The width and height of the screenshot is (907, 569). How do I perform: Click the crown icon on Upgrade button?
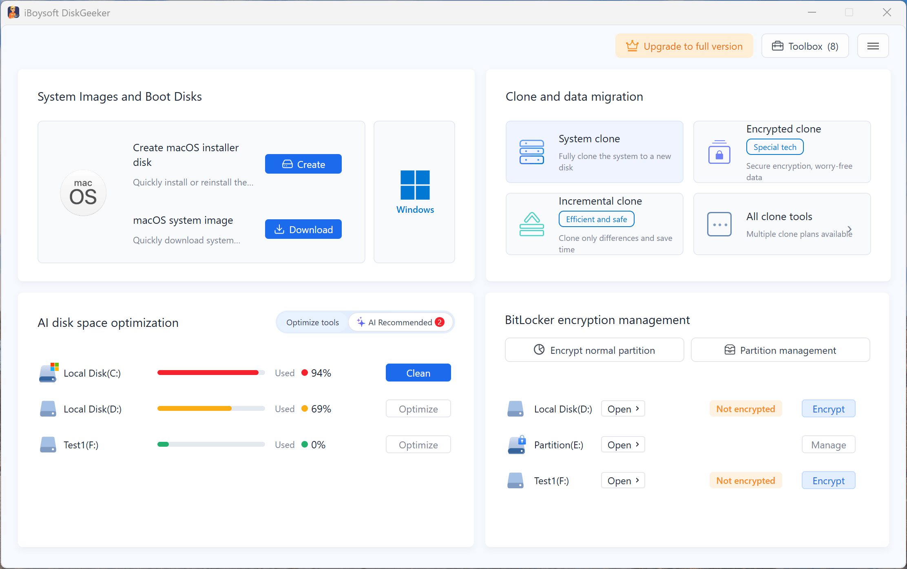coord(632,46)
